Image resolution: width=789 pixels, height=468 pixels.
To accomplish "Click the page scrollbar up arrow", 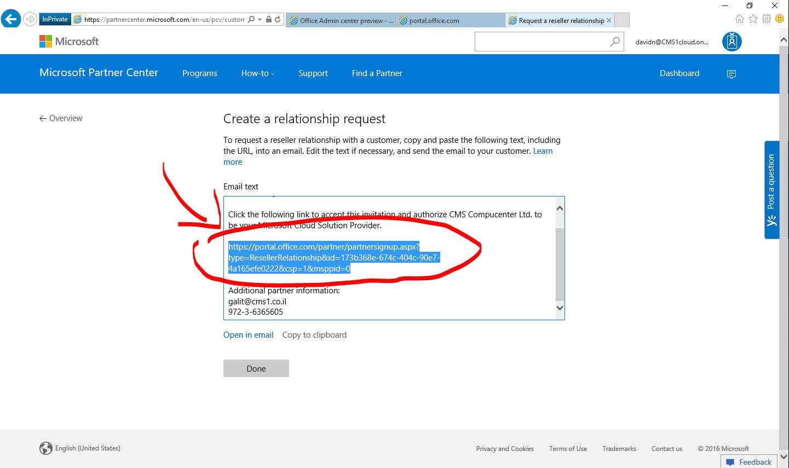I will 784,41.
